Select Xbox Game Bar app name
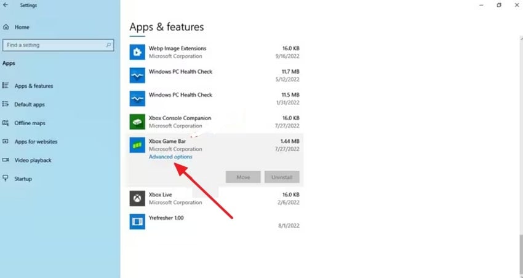This screenshot has width=523, height=278. click(x=167, y=141)
